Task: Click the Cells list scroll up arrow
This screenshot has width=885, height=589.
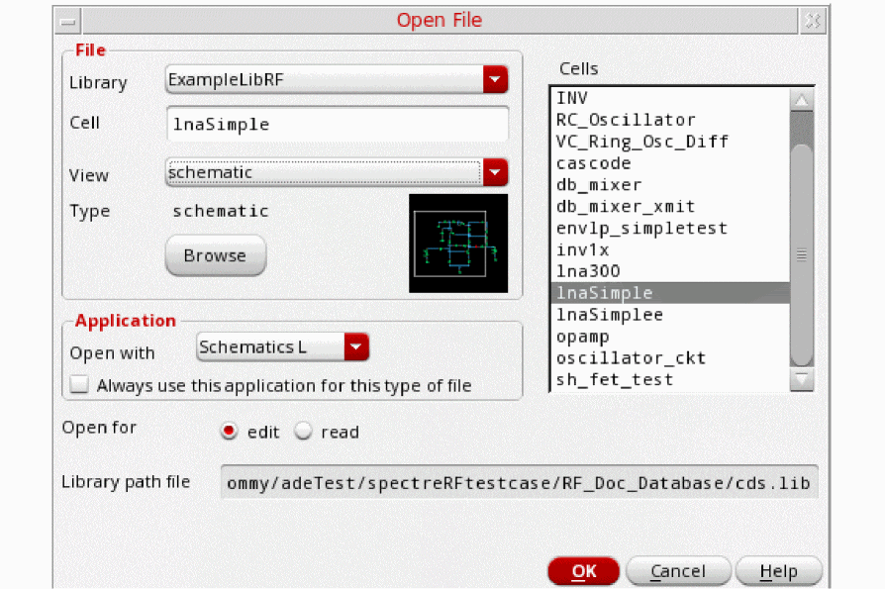Action: (802, 100)
